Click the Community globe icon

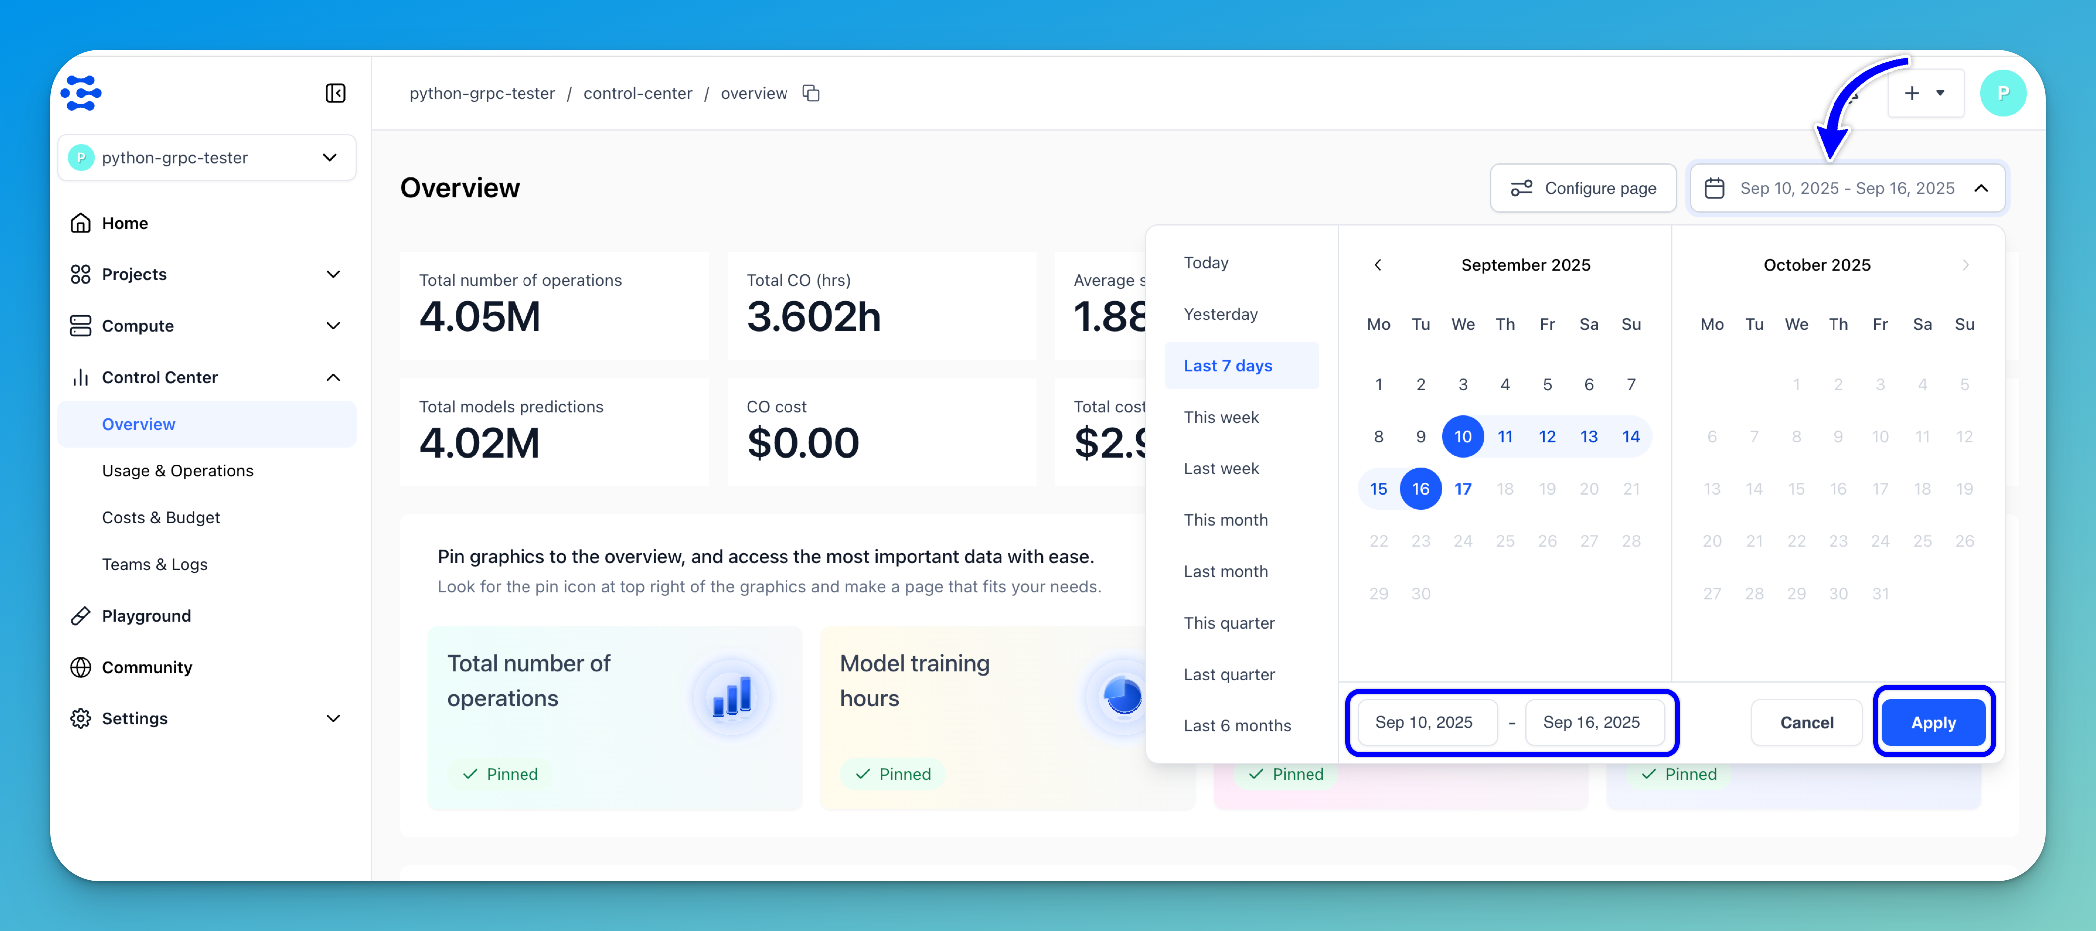tap(80, 668)
